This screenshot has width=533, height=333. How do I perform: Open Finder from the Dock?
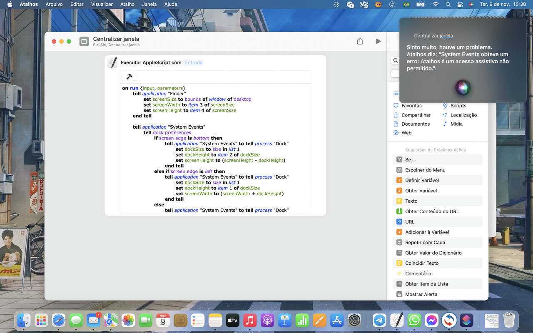tap(24, 320)
